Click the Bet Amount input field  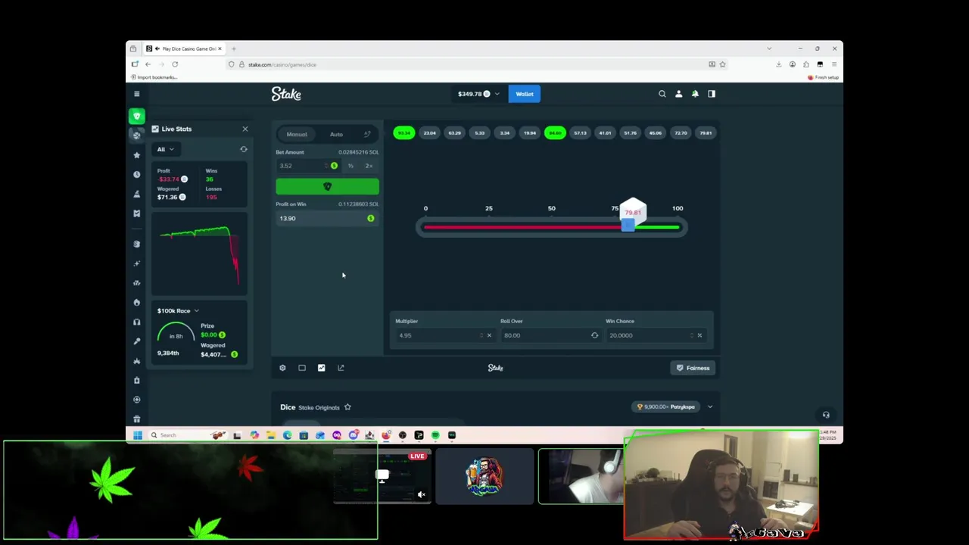coord(308,166)
